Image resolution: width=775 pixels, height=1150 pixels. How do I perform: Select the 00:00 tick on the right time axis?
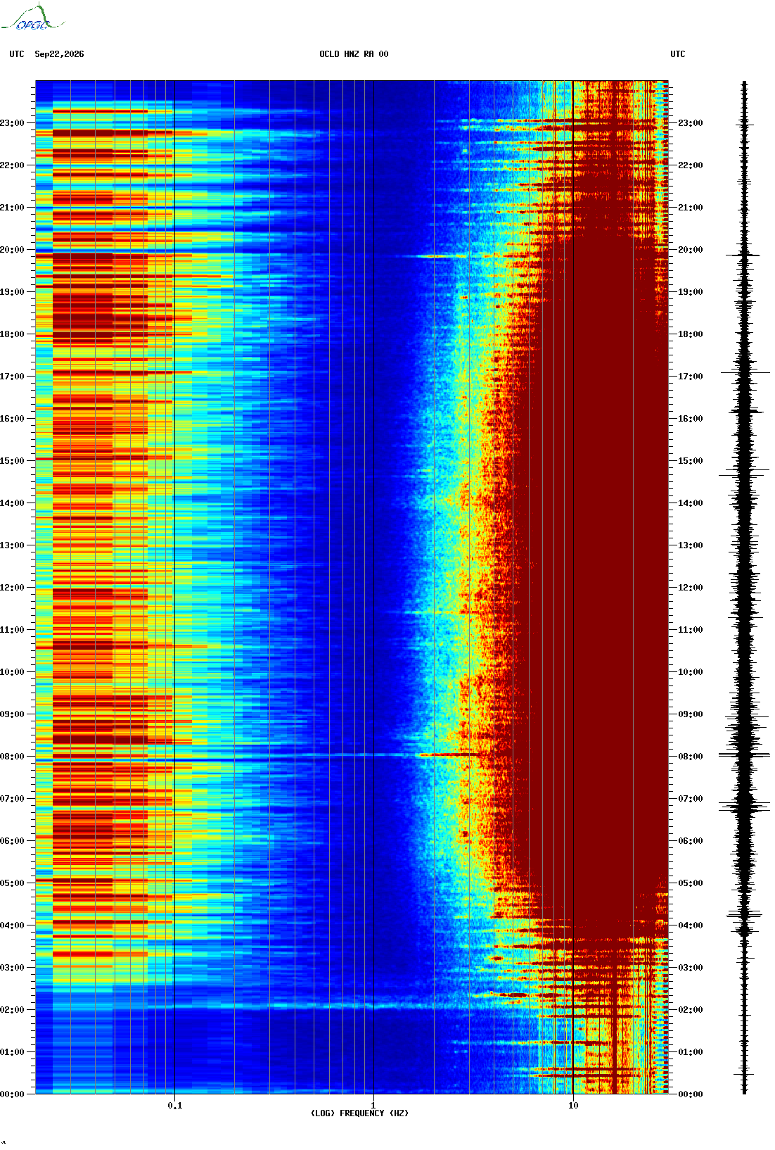click(690, 1094)
